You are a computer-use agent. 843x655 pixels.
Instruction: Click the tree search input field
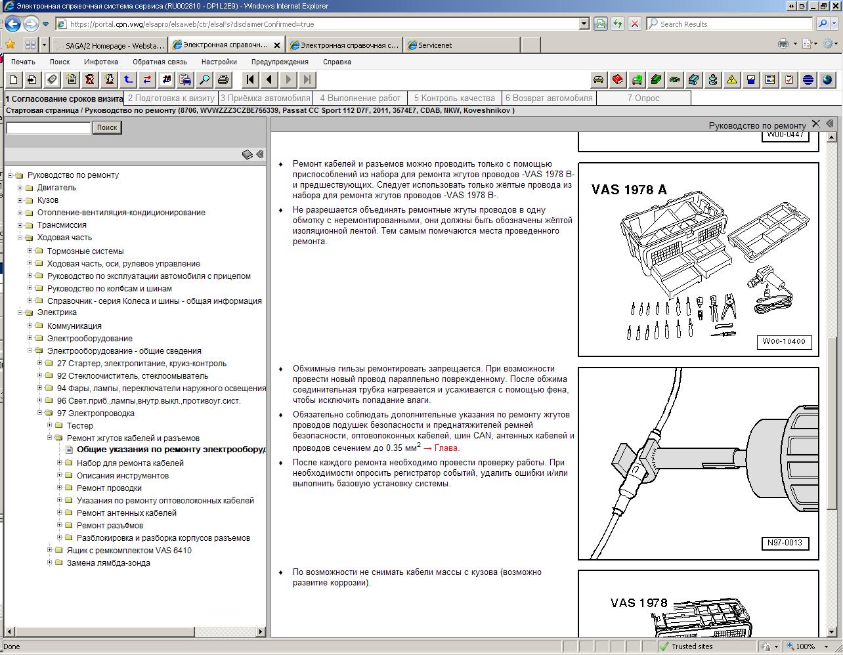(48, 127)
